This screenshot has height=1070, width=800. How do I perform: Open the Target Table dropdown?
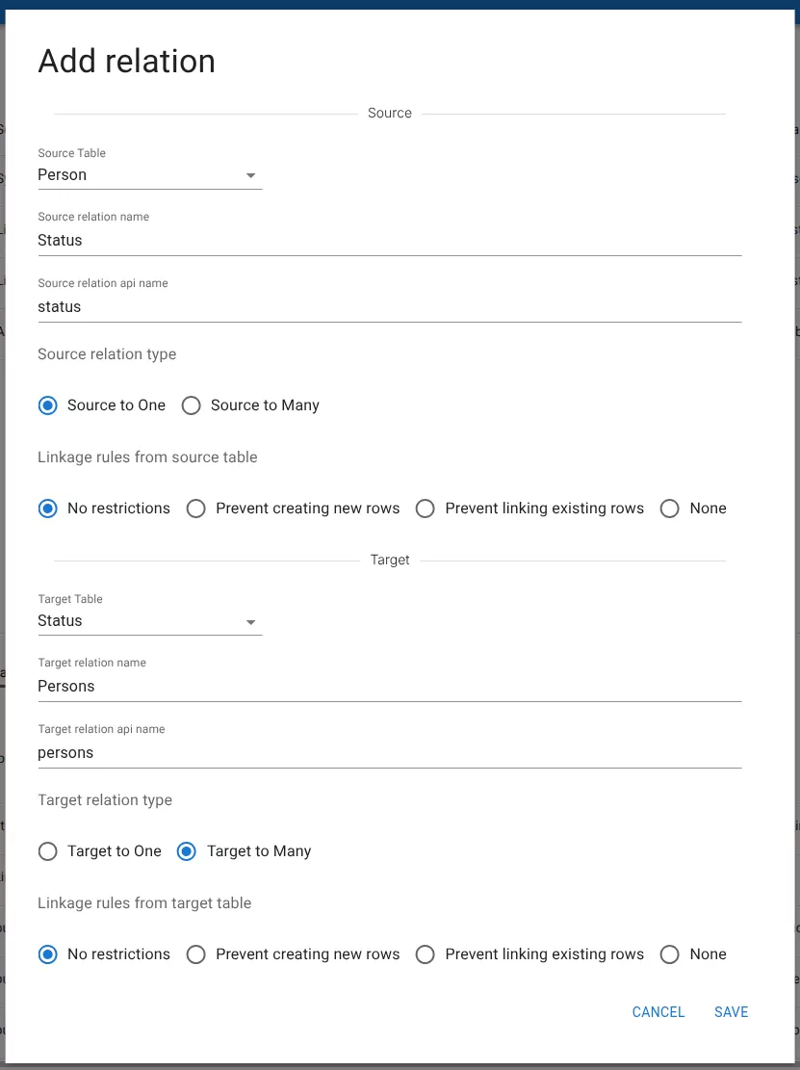[149, 621]
